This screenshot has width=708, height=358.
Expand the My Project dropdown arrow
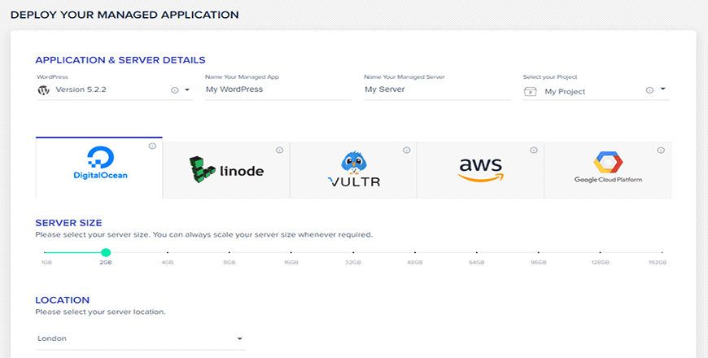pyautogui.click(x=663, y=89)
